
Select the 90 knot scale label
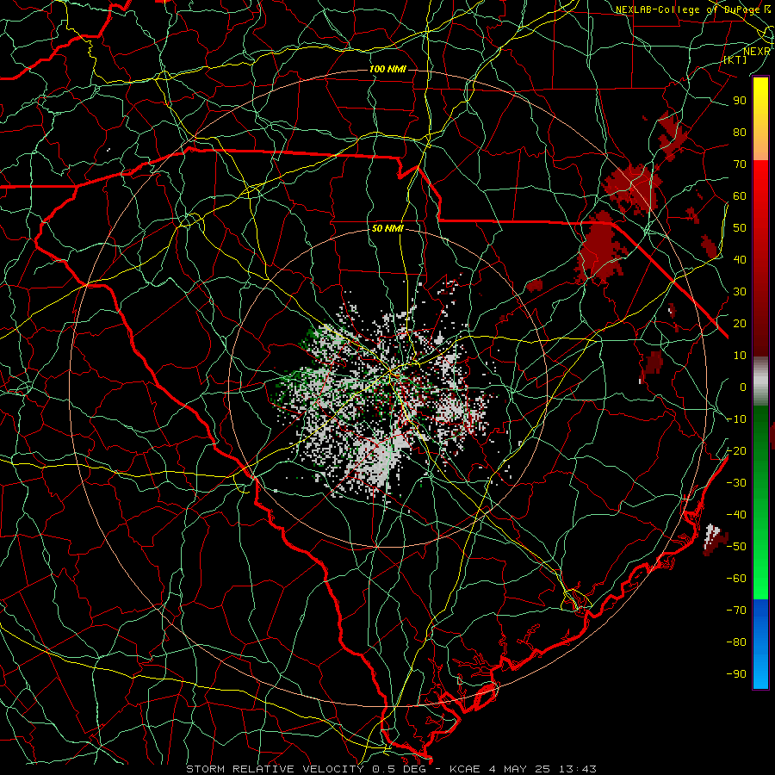pos(740,101)
